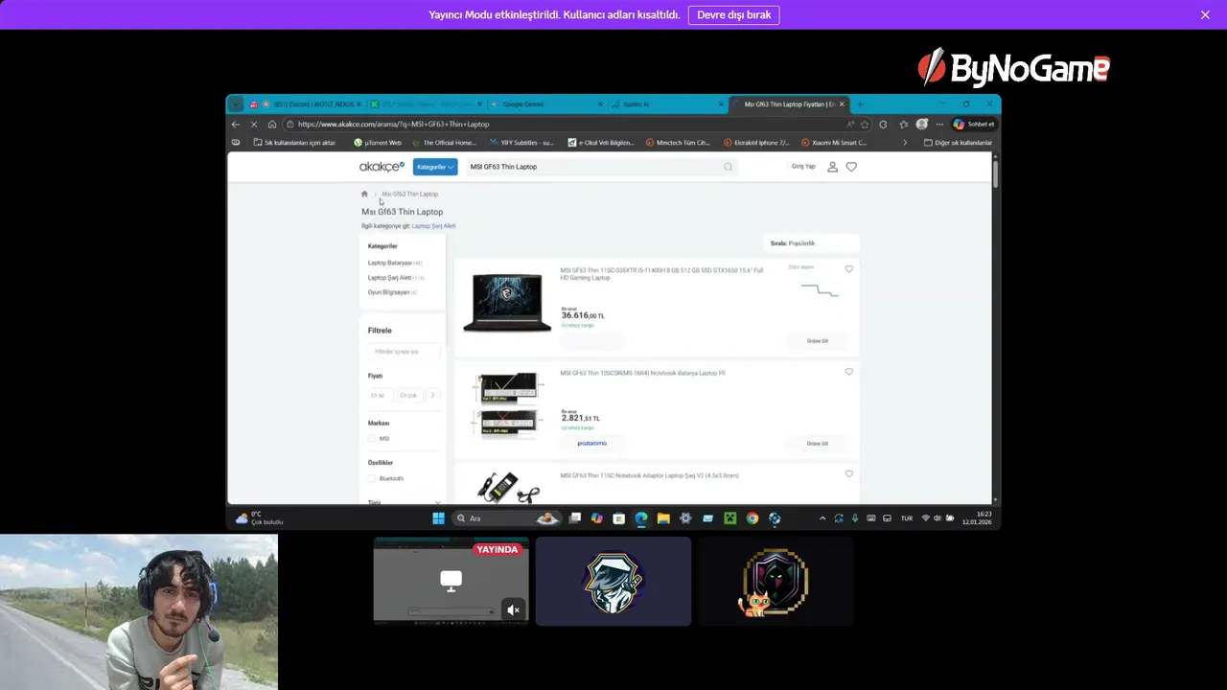Check the Bluetooth feature checkbox
Screen dimensions: 1227x690
[x=372, y=478]
